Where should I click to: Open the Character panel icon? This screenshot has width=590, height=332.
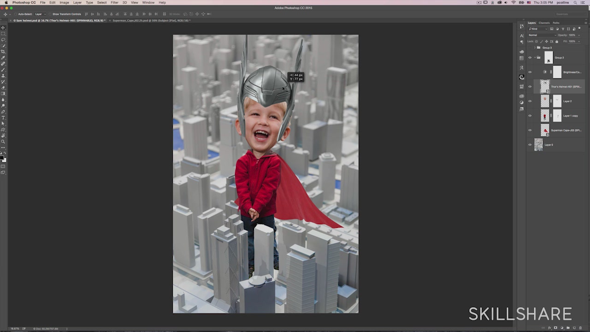coord(521,36)
